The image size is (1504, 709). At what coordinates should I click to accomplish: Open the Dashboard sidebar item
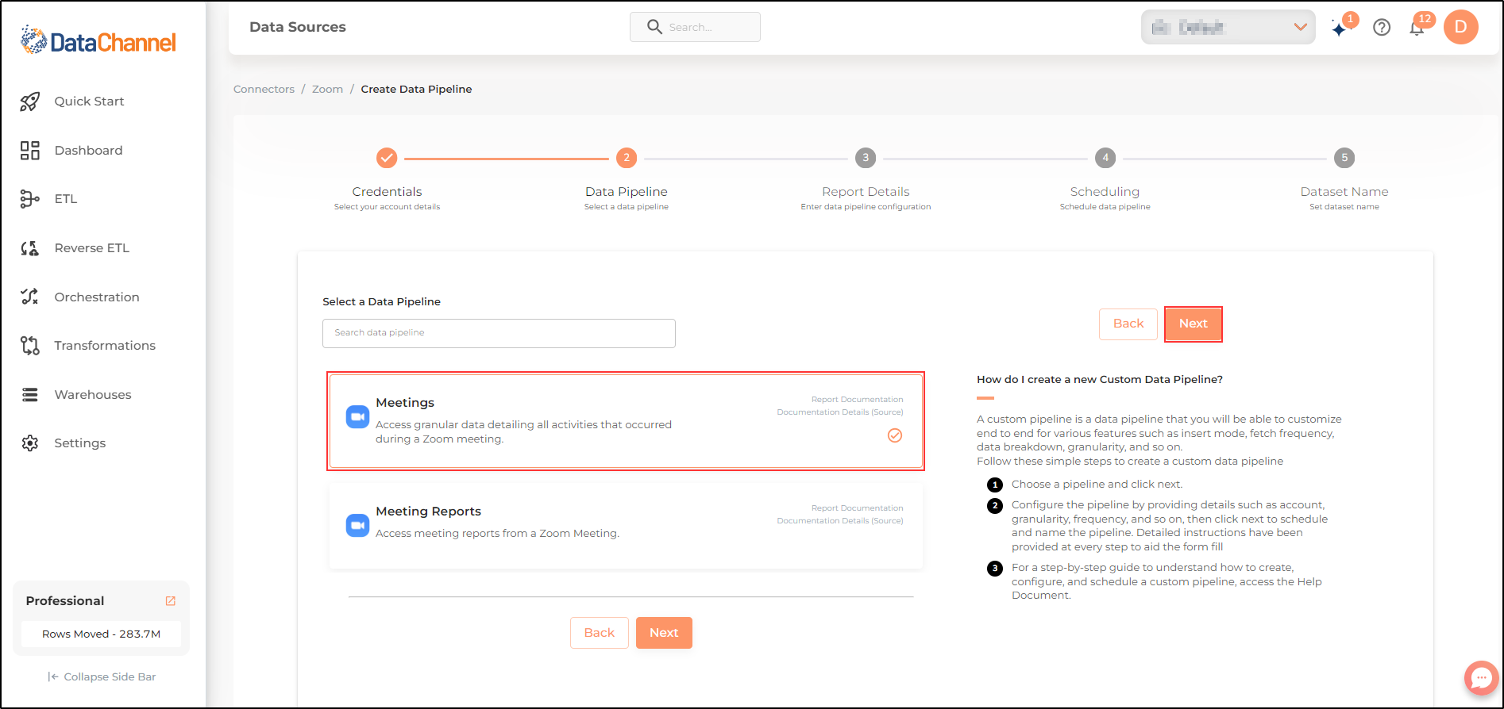click(88, 150)
